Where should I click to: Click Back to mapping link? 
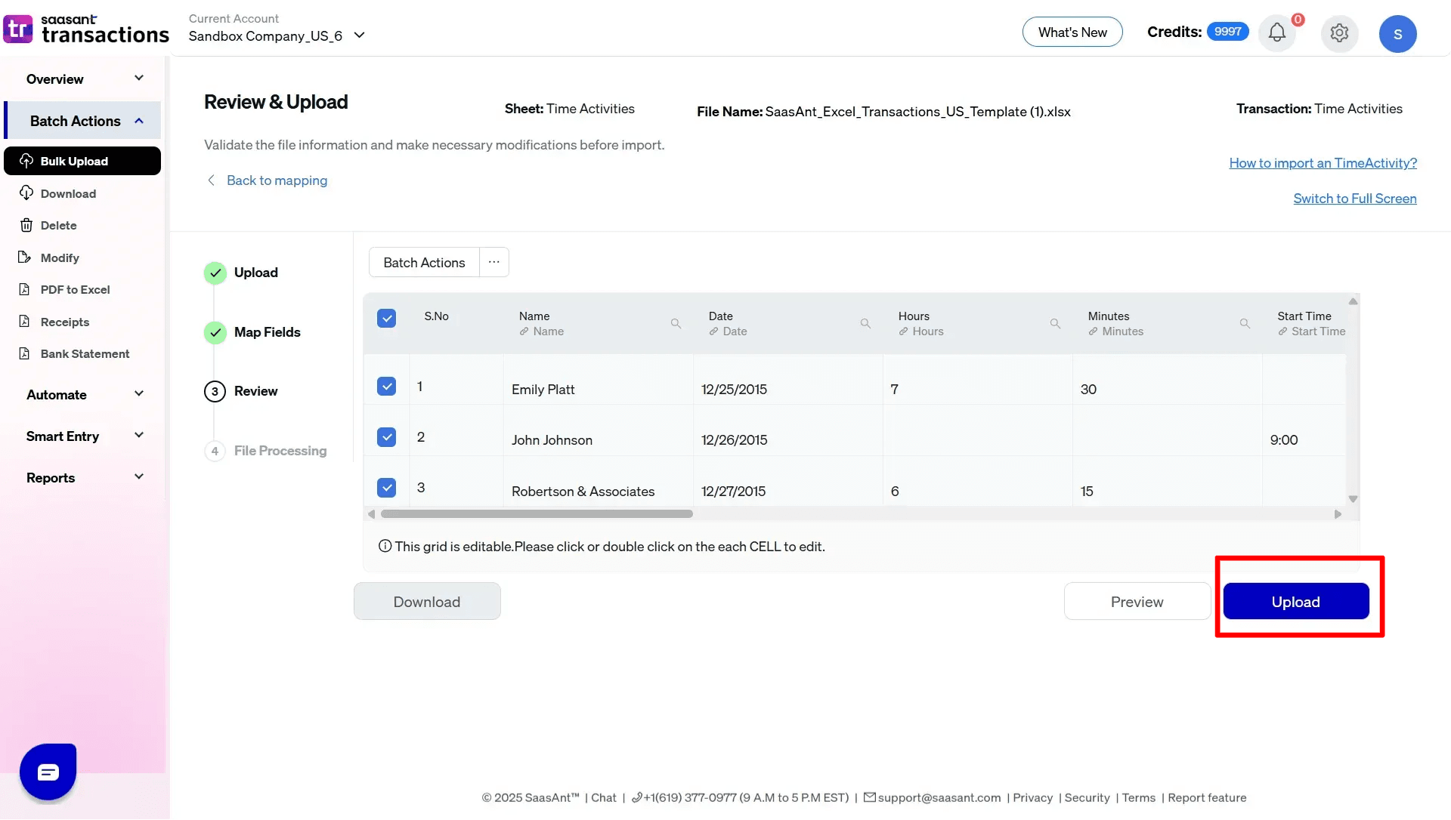[x=277, y=180]
